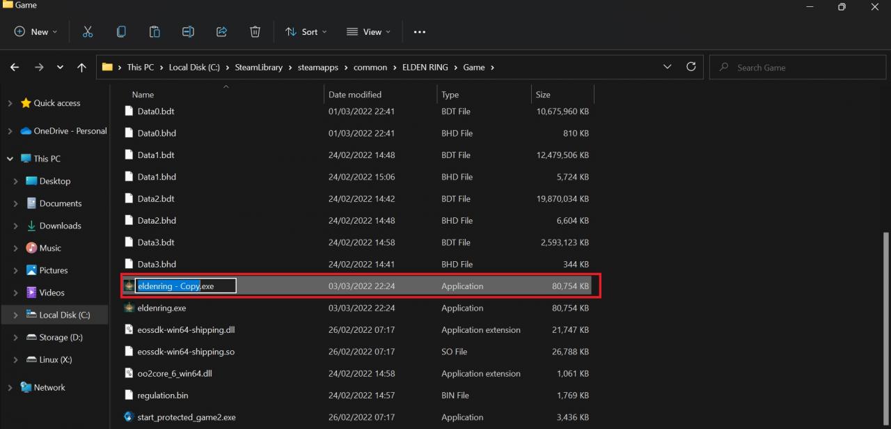Click the Share icon in toolbar
891x429 pixels.
(221, 31)
